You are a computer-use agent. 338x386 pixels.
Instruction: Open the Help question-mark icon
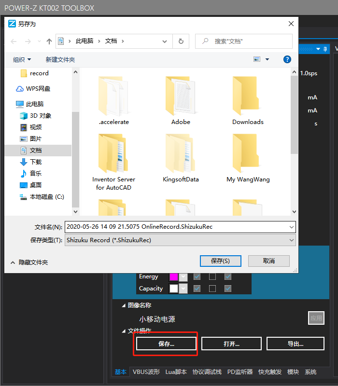point(287,59)
